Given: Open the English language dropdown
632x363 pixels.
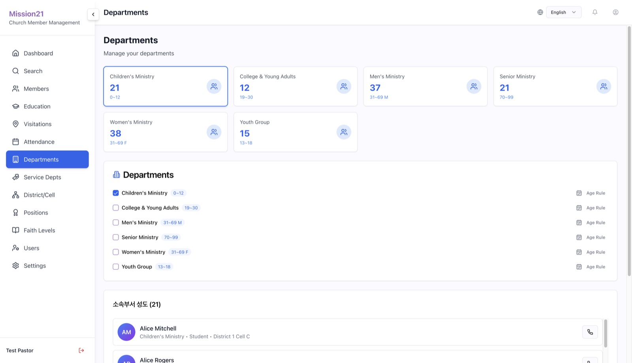Looking at the screenshot, I should (x=564, y=12).
